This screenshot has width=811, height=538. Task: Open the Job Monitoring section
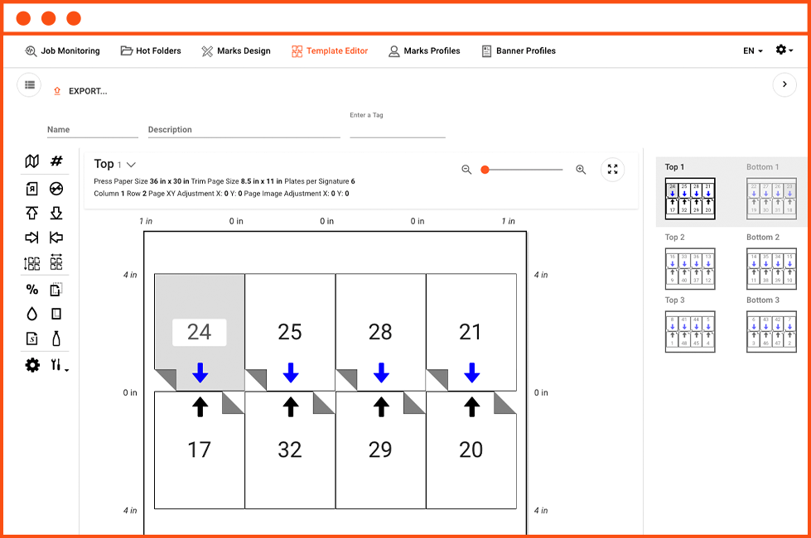pyautogui.click(x=63, y=50)
